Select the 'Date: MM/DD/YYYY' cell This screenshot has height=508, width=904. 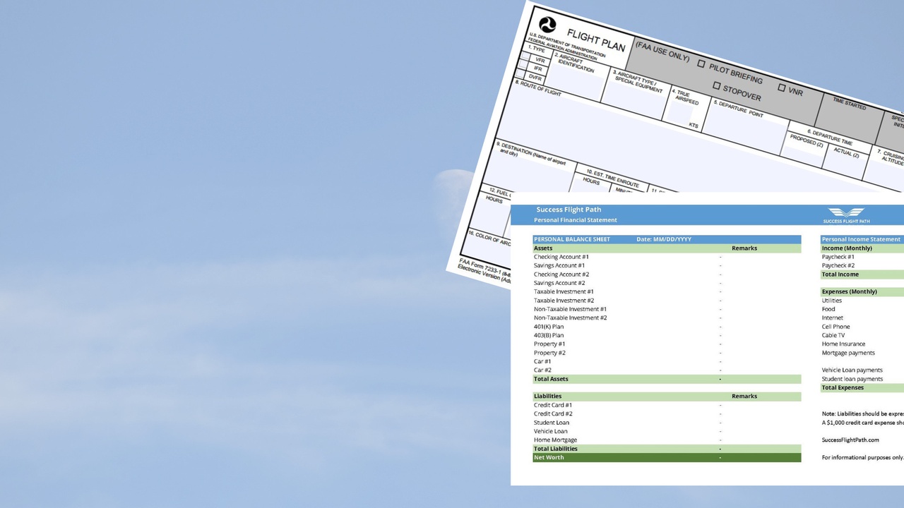pyautogui.click(x=664, y=239)
